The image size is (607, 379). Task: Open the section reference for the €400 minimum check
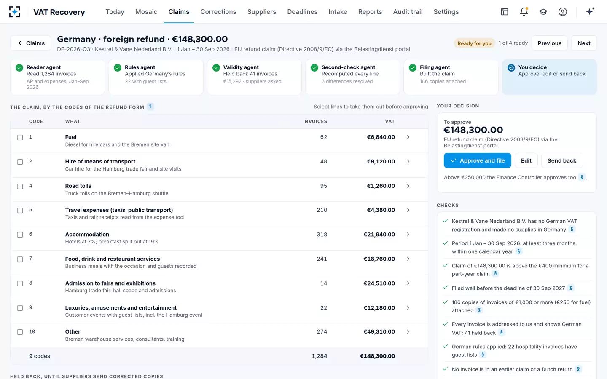(x=495, y=274)
